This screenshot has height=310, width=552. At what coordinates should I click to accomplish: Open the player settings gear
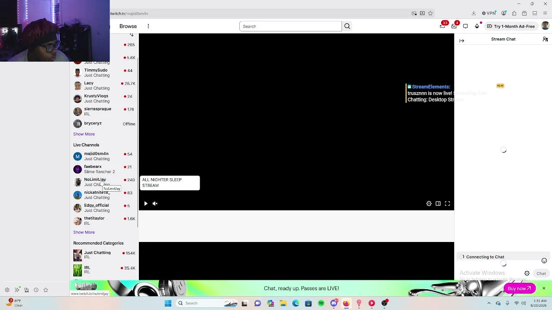tap(429, 204)
